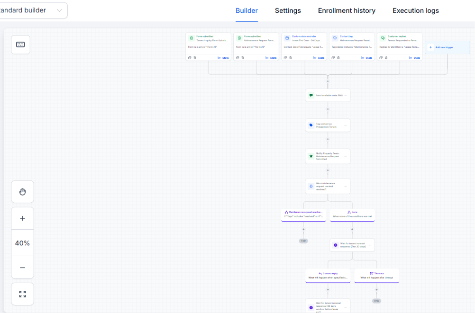Copy the Tenant Inquiry Form trigger
This screenshot has width=475, height=313.
point(190,57)
